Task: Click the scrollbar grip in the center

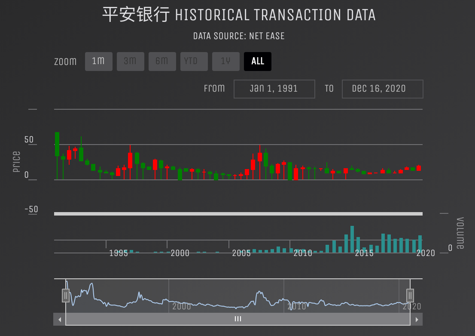Action: [238, 319]
